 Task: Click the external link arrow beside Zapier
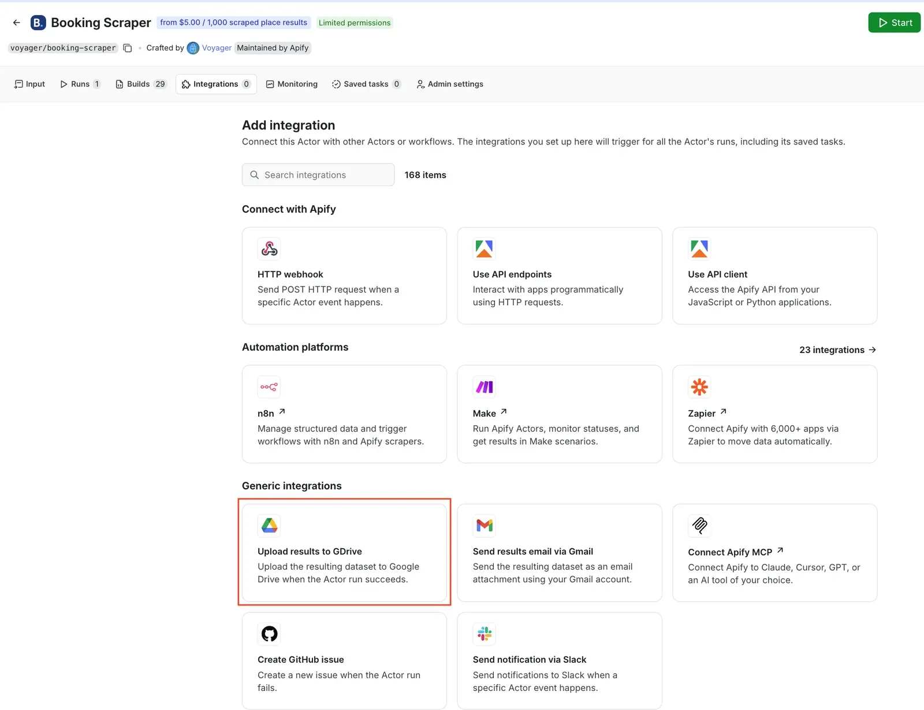(723, 412)
